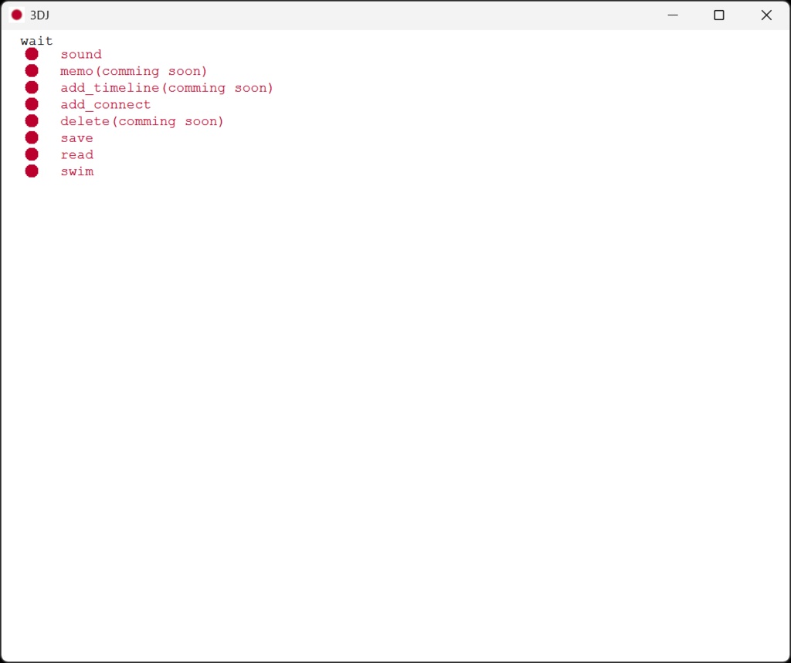Choose add_timeline(comming soon) text
This screenshot has width=791, height=663.
pos(167,88)
